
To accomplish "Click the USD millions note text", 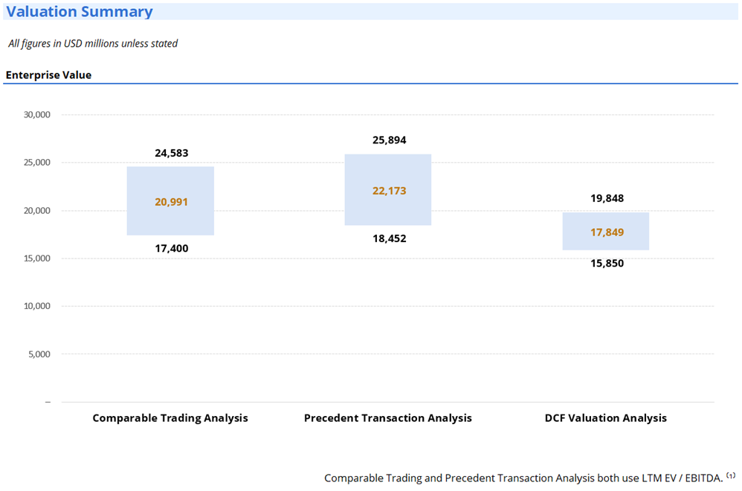I will 93,44.
